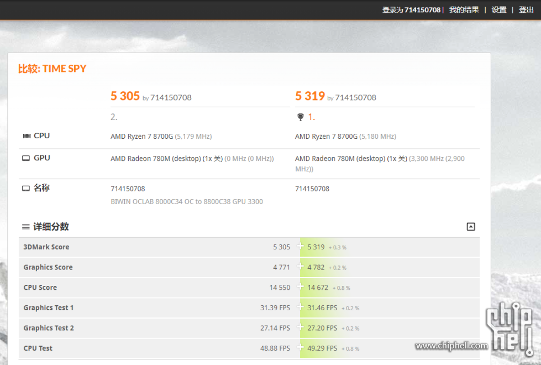Click the trophy icon next to rank 1
Viewport: 541px width, 365px height.
coord(301,117)
